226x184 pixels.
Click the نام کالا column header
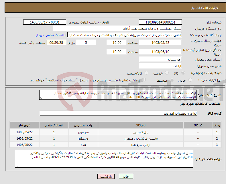point(141,125)
